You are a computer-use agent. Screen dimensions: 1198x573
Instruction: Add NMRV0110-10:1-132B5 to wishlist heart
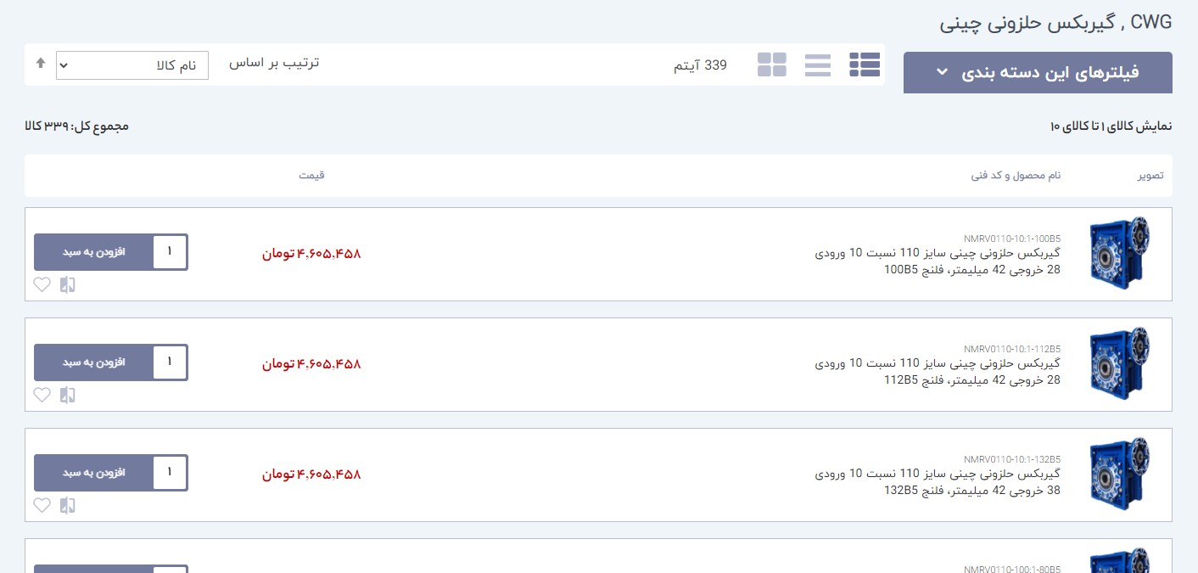pyautogui.click(x=42, y=505)
